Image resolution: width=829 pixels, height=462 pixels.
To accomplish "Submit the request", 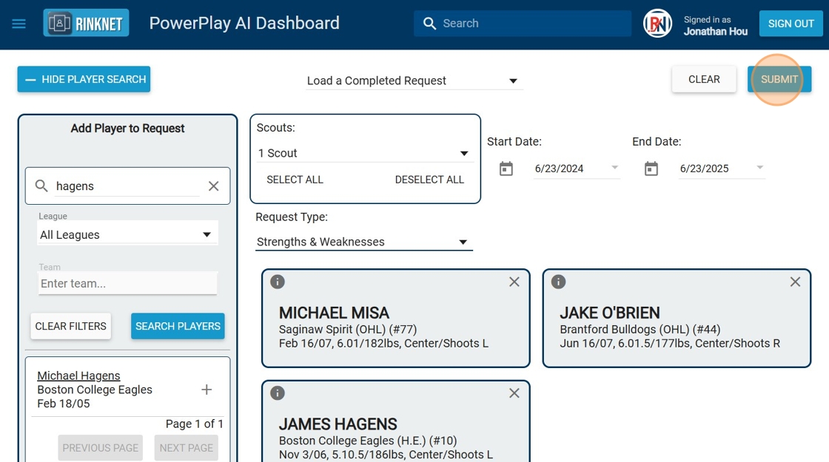I will coord(779,79).
